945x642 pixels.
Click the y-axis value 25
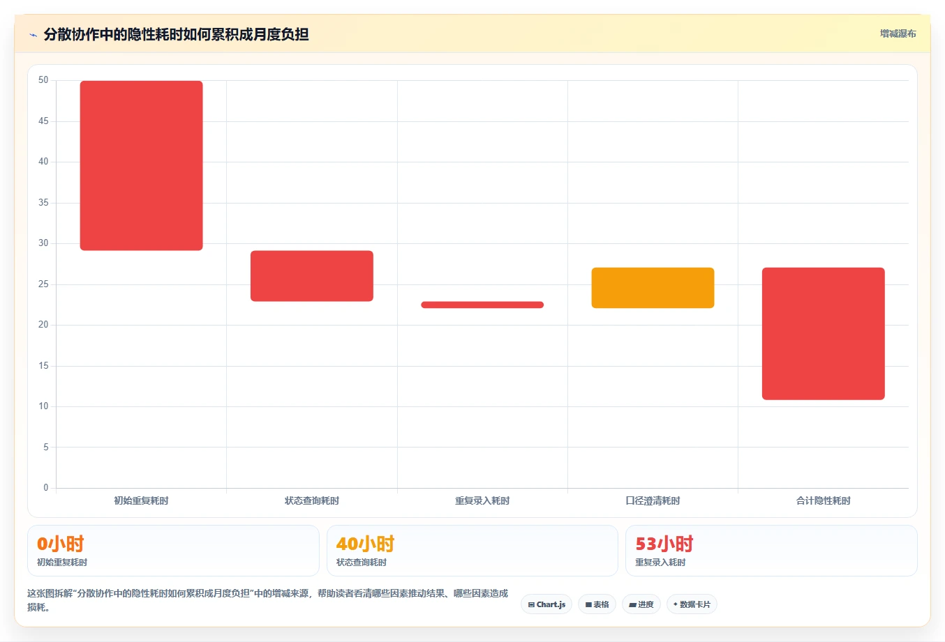pos(43,284)
